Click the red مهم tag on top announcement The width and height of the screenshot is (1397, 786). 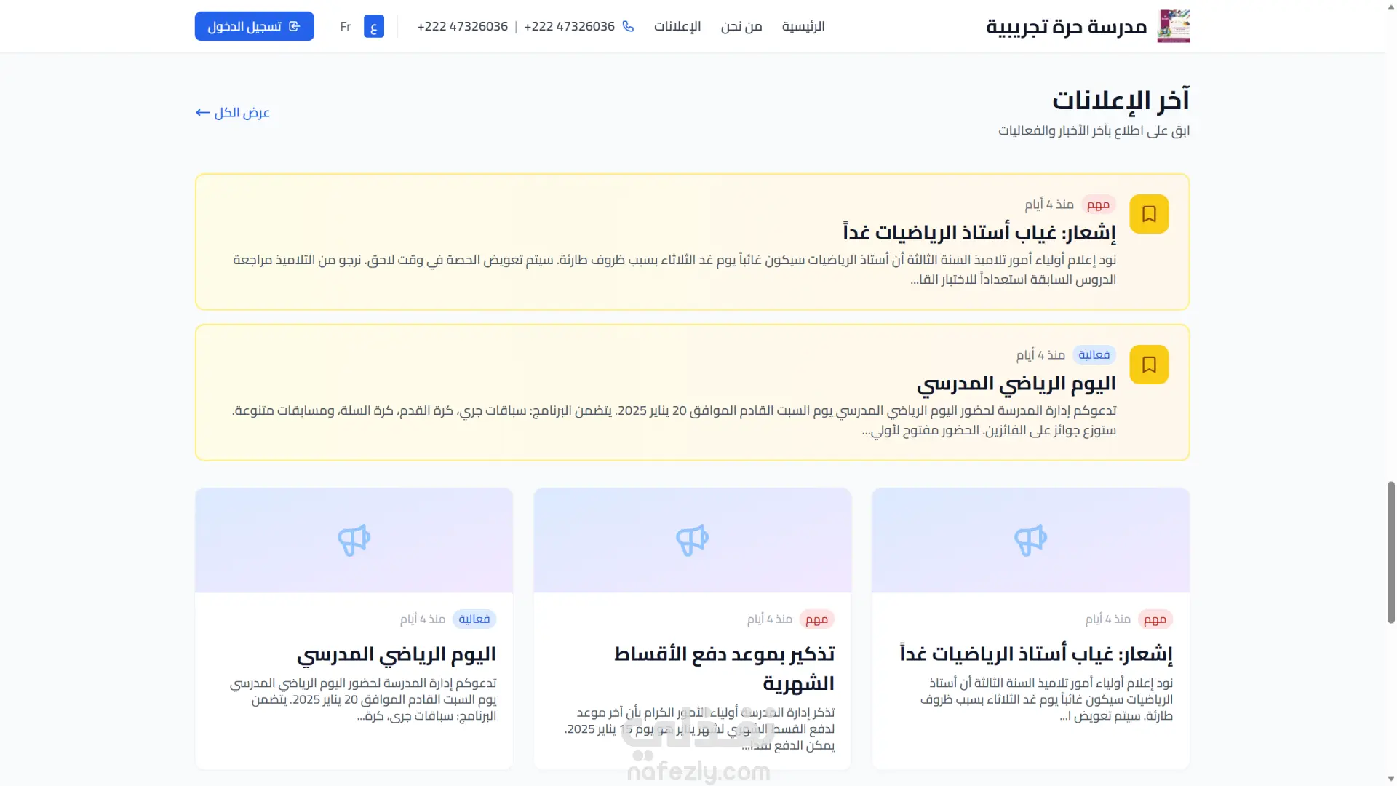tap(1097, 205)
